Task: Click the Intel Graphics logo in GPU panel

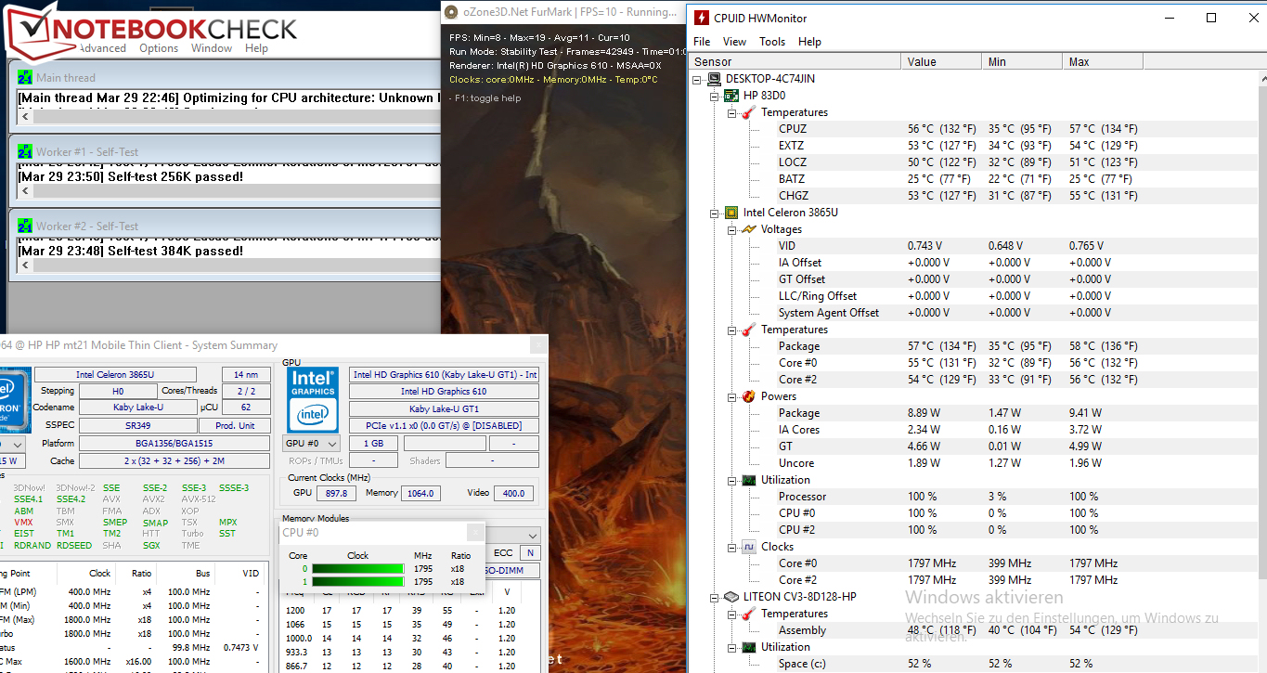Action: click(x=312, y=397)
